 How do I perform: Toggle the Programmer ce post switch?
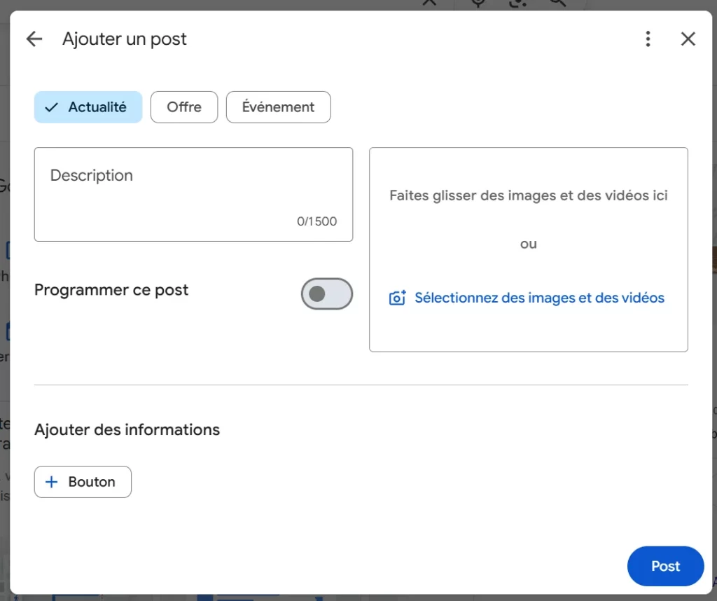(327, 293)
